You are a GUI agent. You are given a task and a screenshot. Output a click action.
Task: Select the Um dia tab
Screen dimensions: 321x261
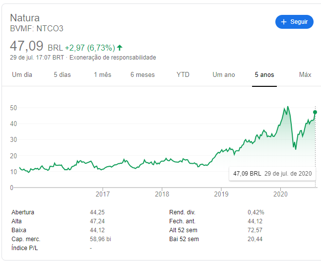pos(22,75)
